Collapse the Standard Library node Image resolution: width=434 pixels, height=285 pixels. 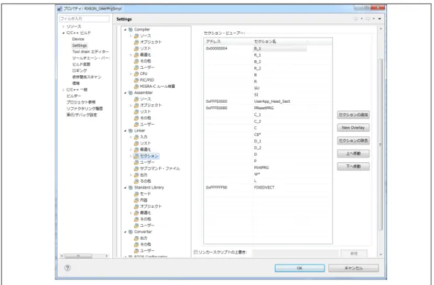click(x=126, y=187)
